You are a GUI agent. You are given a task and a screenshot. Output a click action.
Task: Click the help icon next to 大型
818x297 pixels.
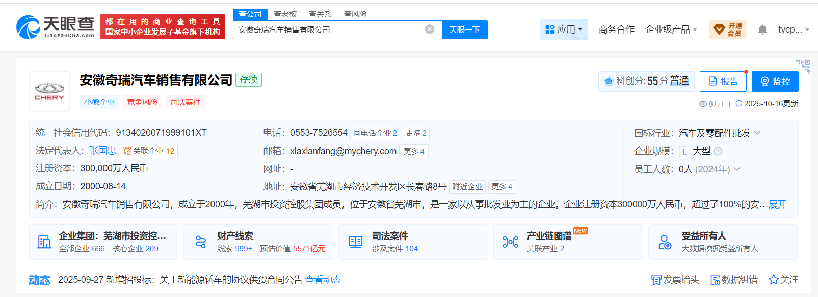[x=718, y=151]
